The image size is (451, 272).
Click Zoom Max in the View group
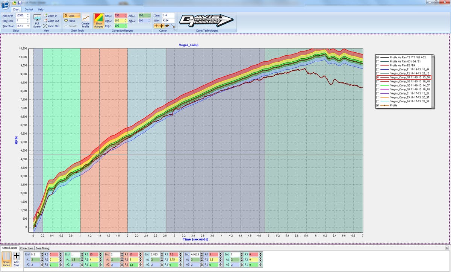pos(51,26)
